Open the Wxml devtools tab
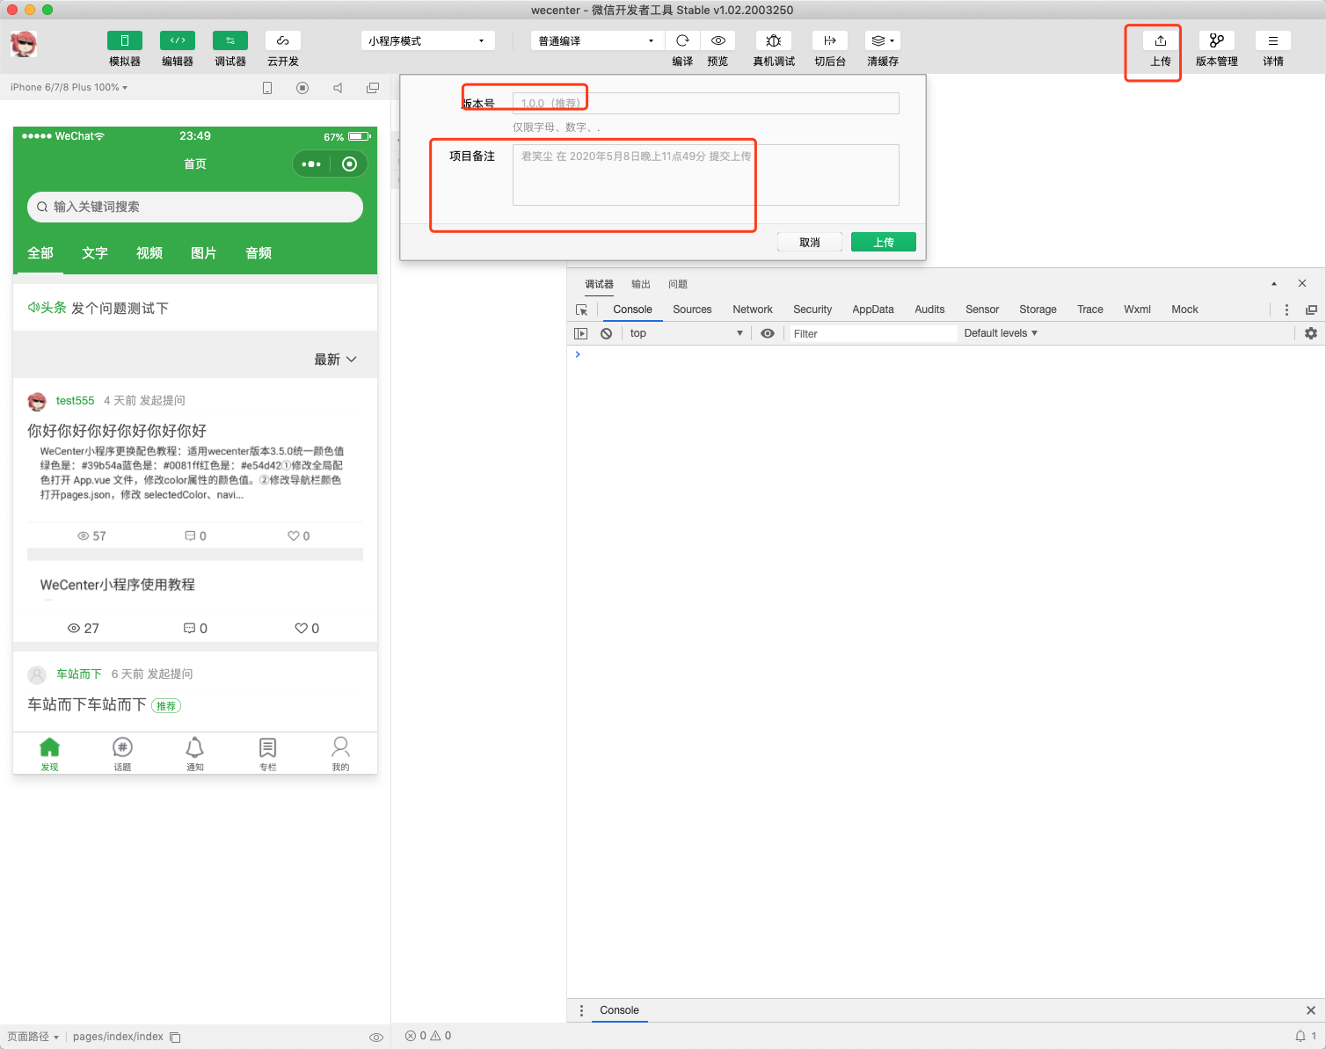The height and width of the screenshot is (1049, 1326). point(1137,310)
